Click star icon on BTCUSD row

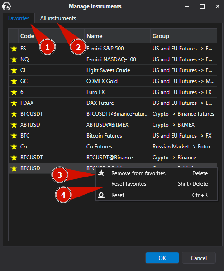pyautogui.click(x=14, y=168)
